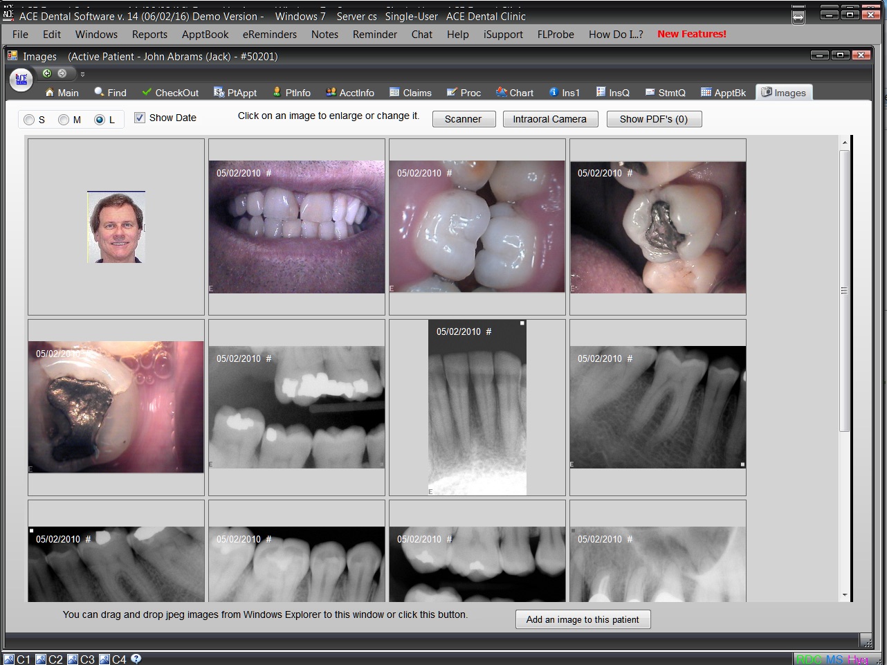Click the list icon beside InsQ

tap(601, 92)
